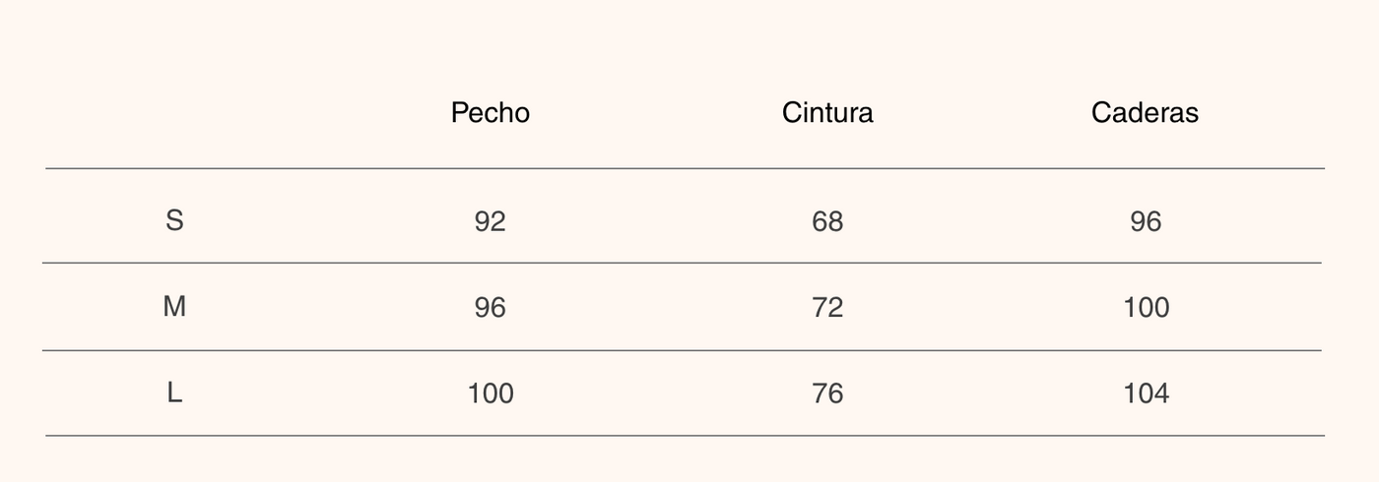Click the Pecho value 92 for size S
The image size is (1379, 482).
coord(490,221)
